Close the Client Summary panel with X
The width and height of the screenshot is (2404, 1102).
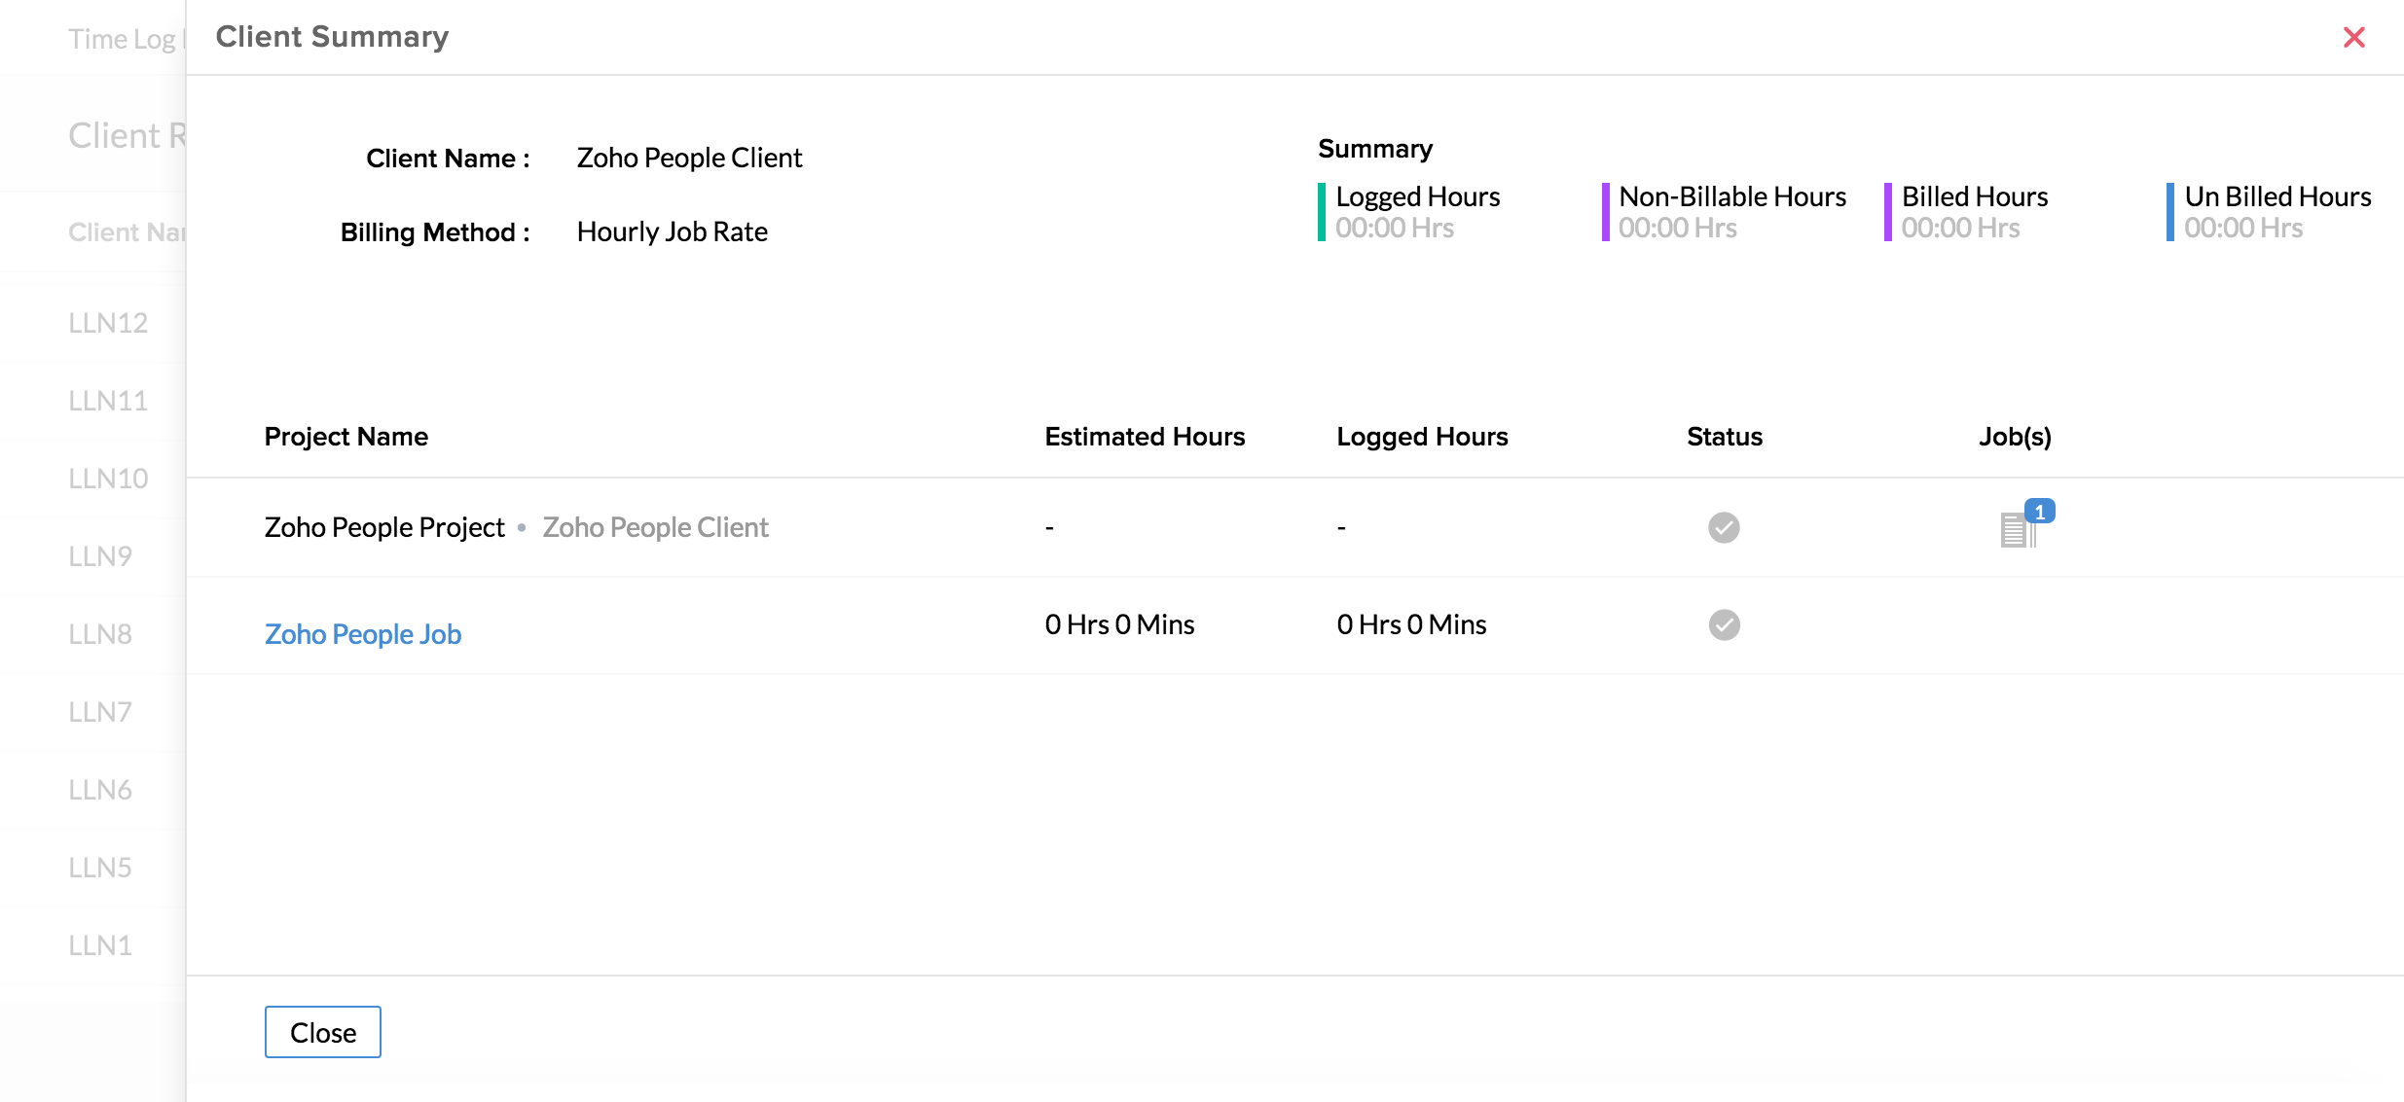(x=2353, y=38)
